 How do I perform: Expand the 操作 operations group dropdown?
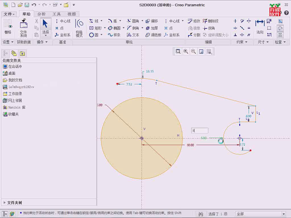pos(42,42)
